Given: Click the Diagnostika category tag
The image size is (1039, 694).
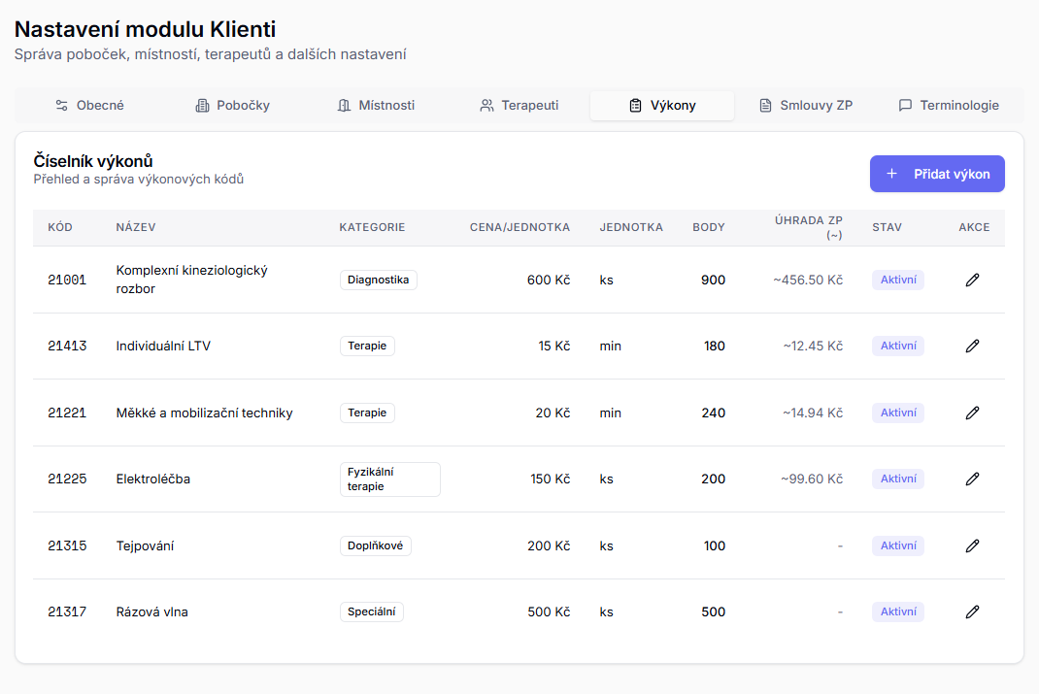Looking at the screenshot, I should [378, 280].
